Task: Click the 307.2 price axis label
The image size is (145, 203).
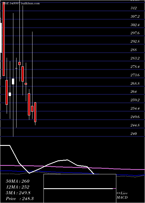Action: coord(135,17)
